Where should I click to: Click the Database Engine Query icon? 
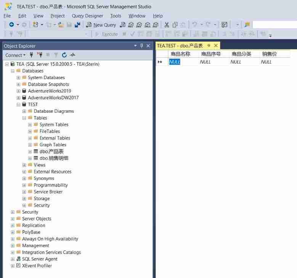click(x=123, y=25)
